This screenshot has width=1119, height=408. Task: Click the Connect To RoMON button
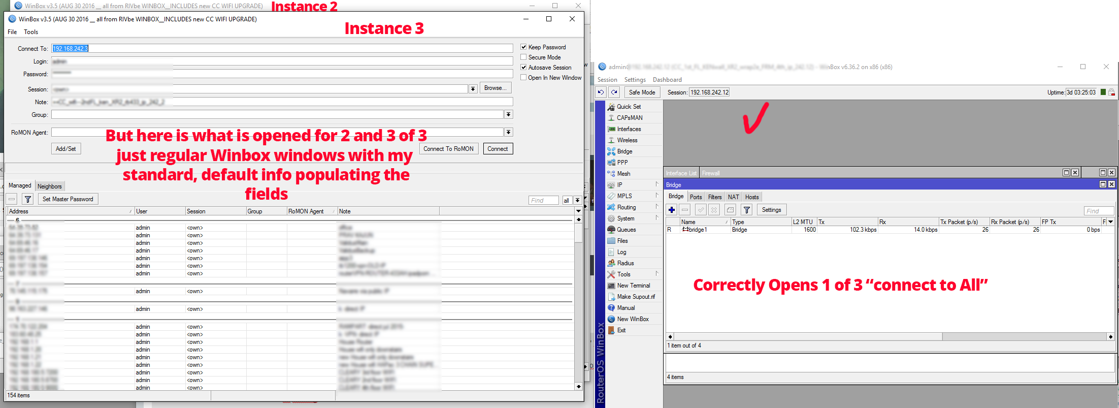448,149
